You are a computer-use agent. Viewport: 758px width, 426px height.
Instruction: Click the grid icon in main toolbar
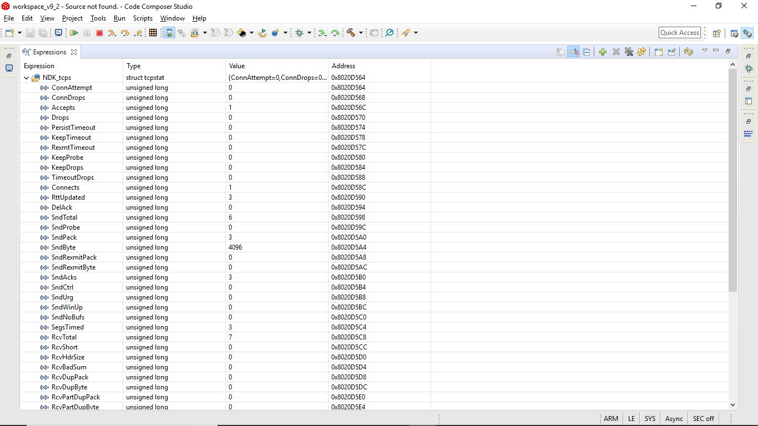[x=153, y=33]
